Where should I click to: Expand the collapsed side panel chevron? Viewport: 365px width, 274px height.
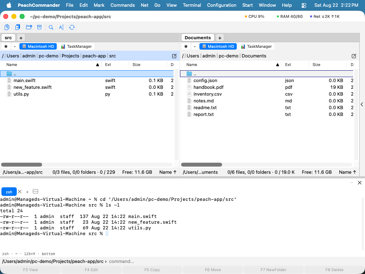click(362, 105)
